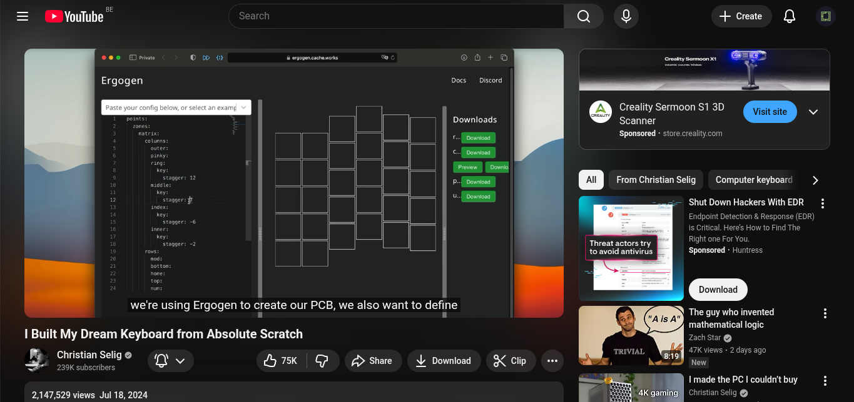This screenshot has width=854, height=402.
Task: Dislike this video
Action: [x=322, y=361]
